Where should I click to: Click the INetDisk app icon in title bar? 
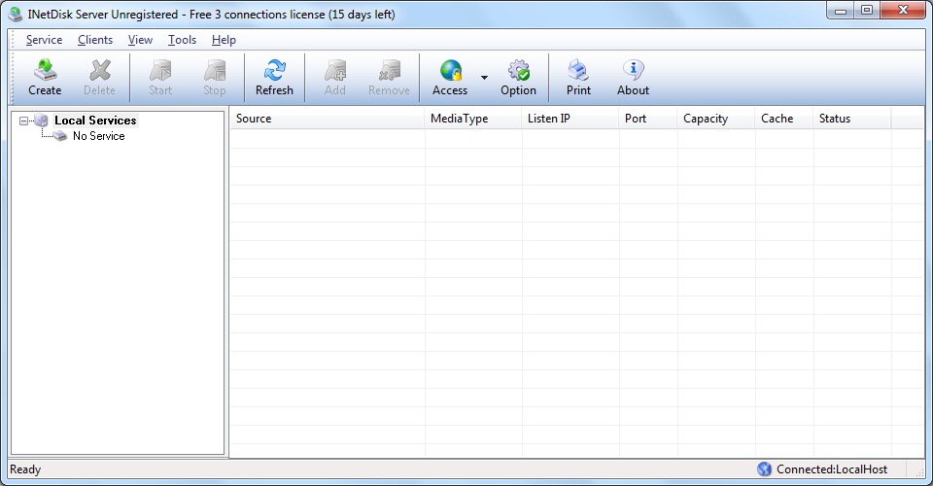(16, 15)
